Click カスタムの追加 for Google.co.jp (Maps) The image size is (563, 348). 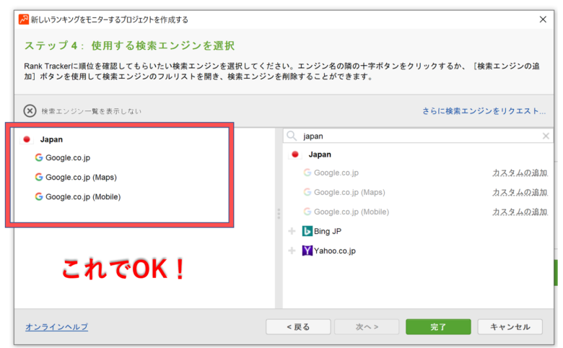pyautogui.click(x=520, y=192)
